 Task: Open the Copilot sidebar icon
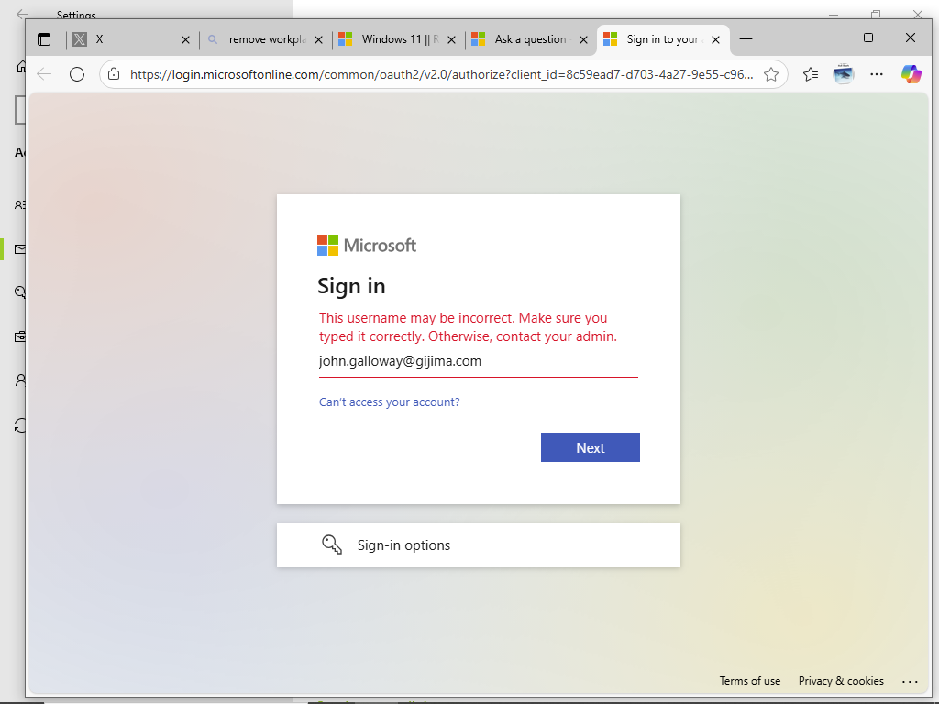pos(911,74)
